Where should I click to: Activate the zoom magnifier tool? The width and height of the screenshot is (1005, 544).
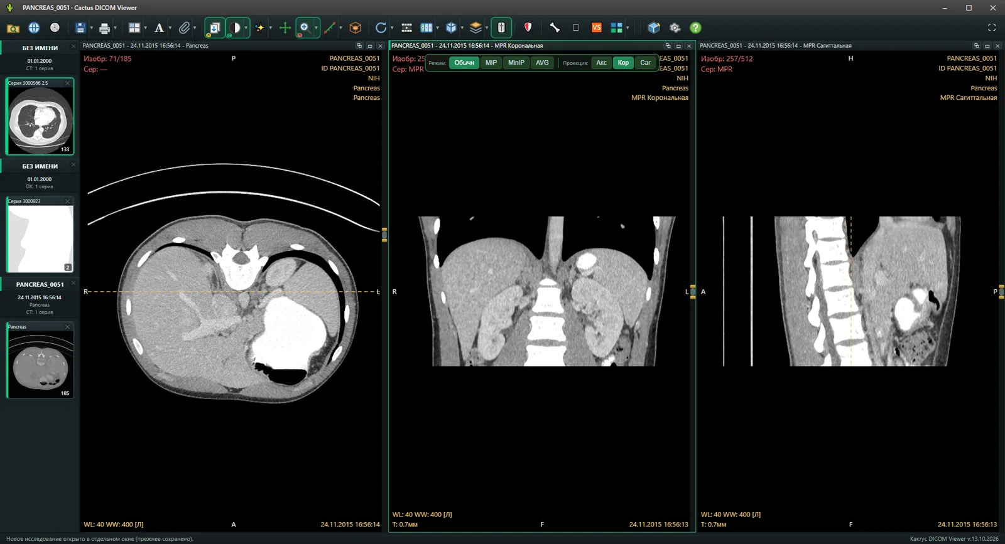click(305, 28)
